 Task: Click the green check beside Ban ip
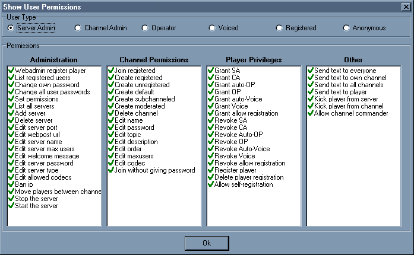(11, 184)
